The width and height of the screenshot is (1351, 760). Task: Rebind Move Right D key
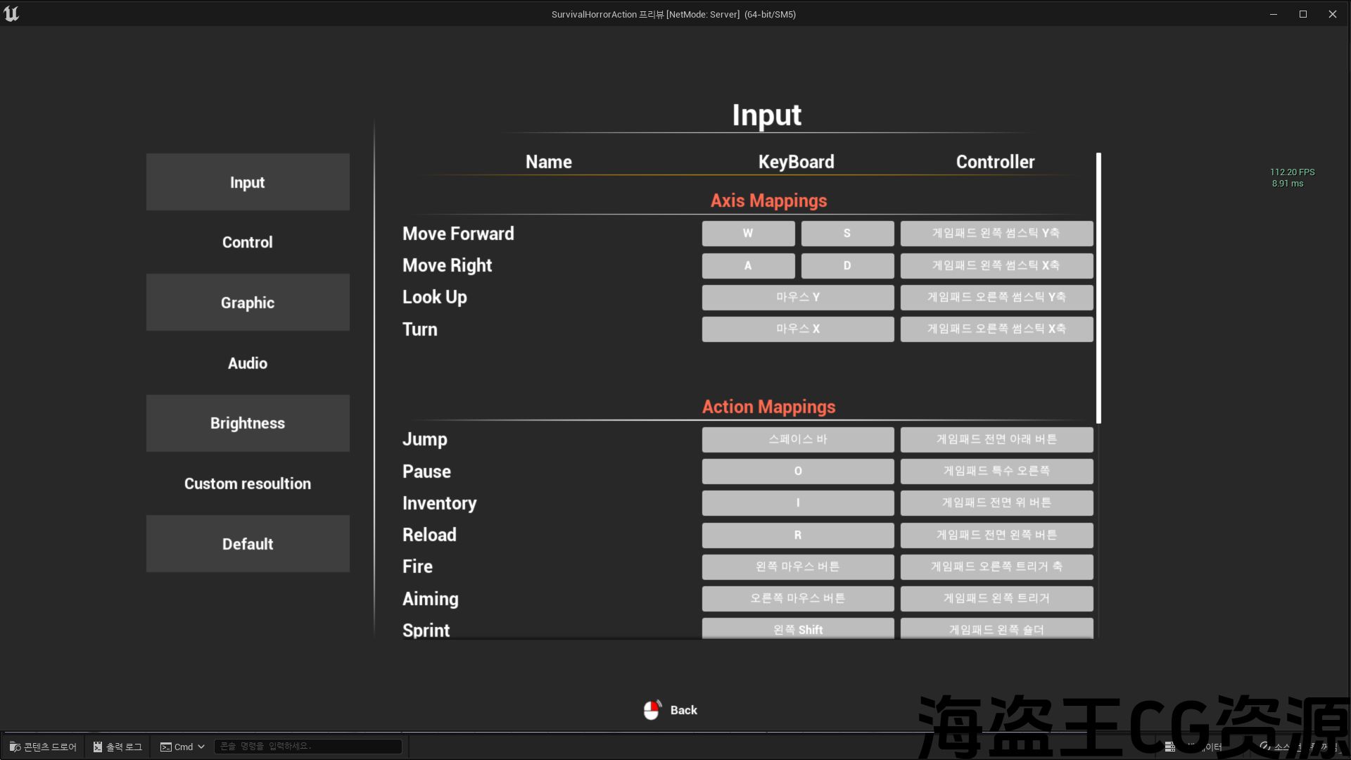click(846, 265)
